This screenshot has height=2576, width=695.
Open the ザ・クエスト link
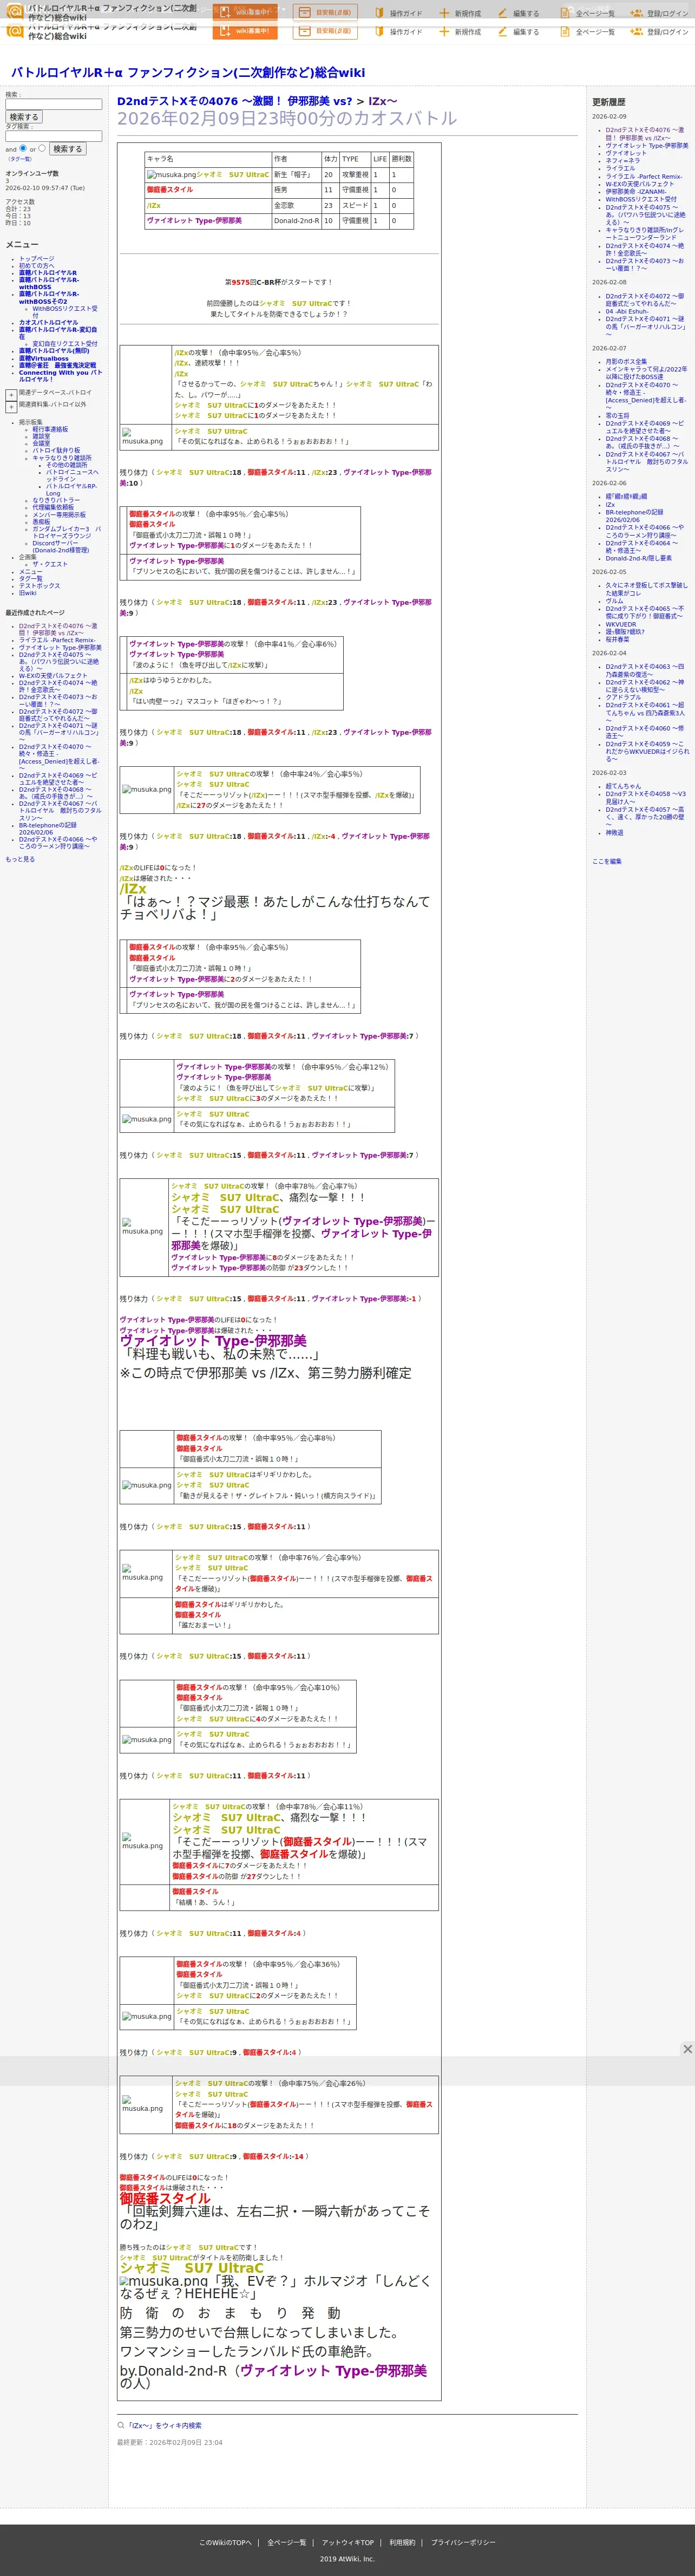point(50,564)
